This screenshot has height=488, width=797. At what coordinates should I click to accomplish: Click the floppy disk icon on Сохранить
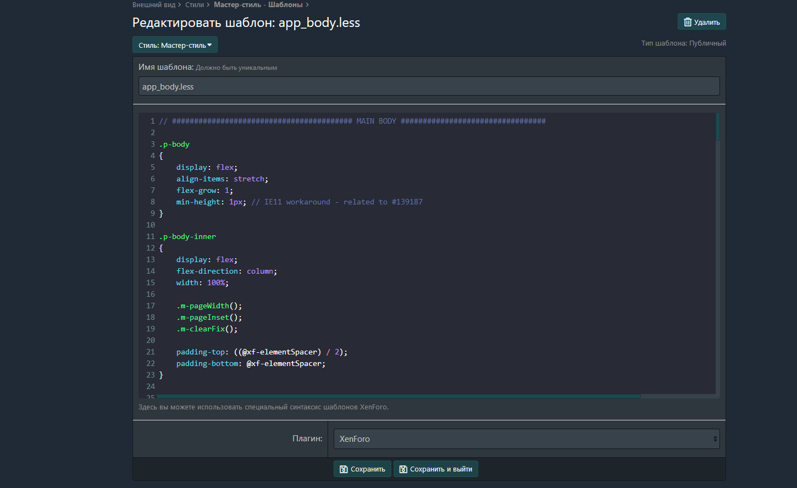tap(344, 469)
